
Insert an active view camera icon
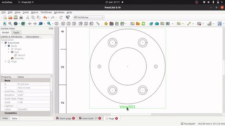157,23
